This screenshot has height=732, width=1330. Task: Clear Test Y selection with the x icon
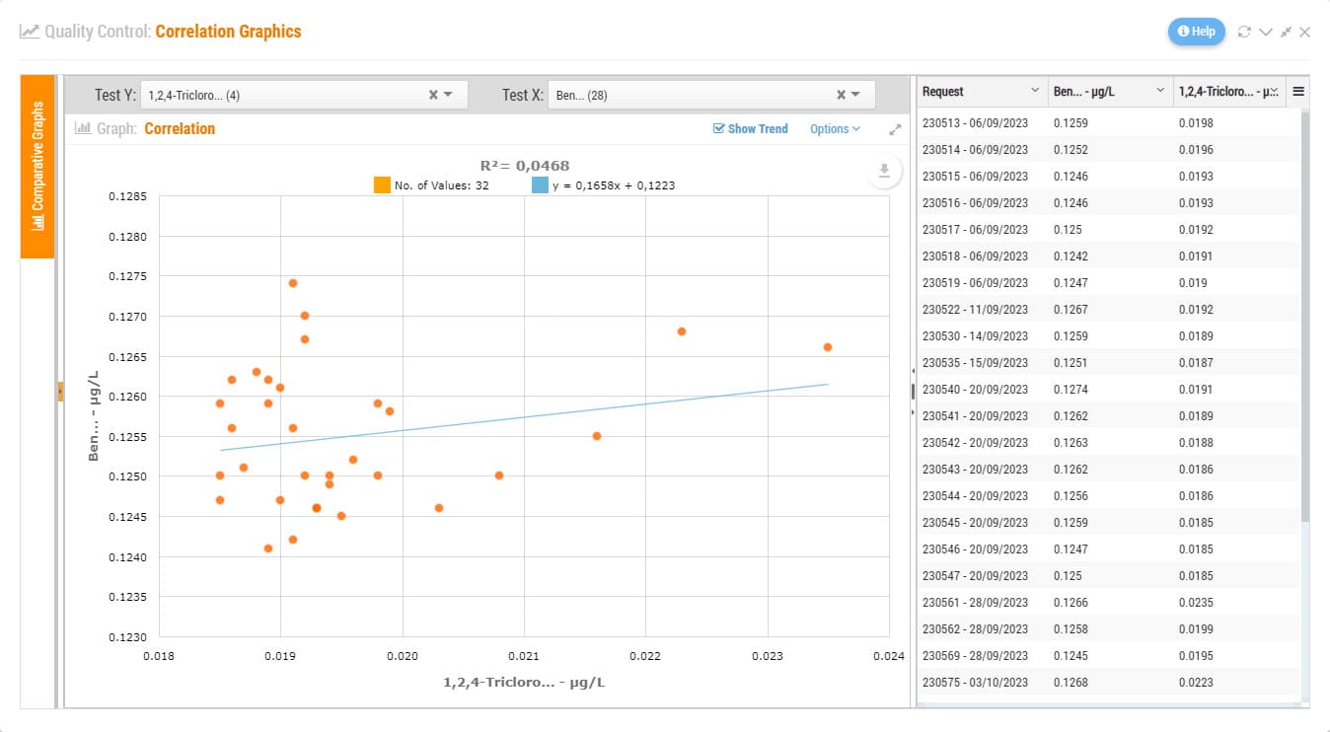(x=432, y=95)
